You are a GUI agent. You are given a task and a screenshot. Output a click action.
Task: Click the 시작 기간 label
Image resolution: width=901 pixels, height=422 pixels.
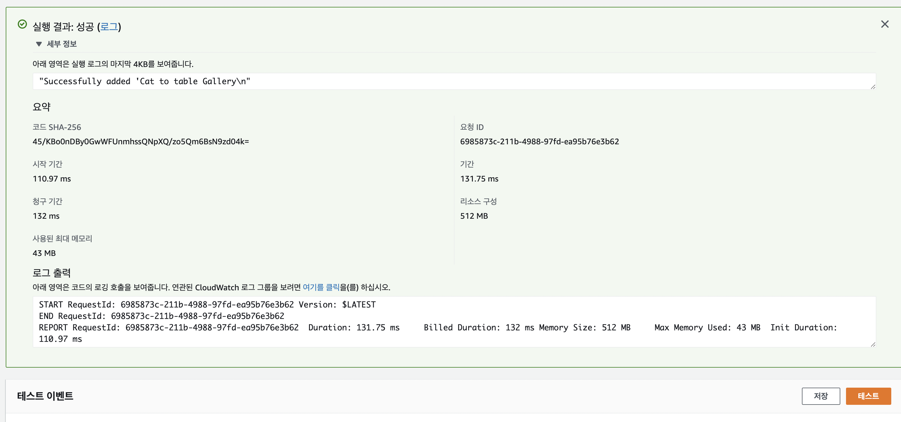pos(48,164)
